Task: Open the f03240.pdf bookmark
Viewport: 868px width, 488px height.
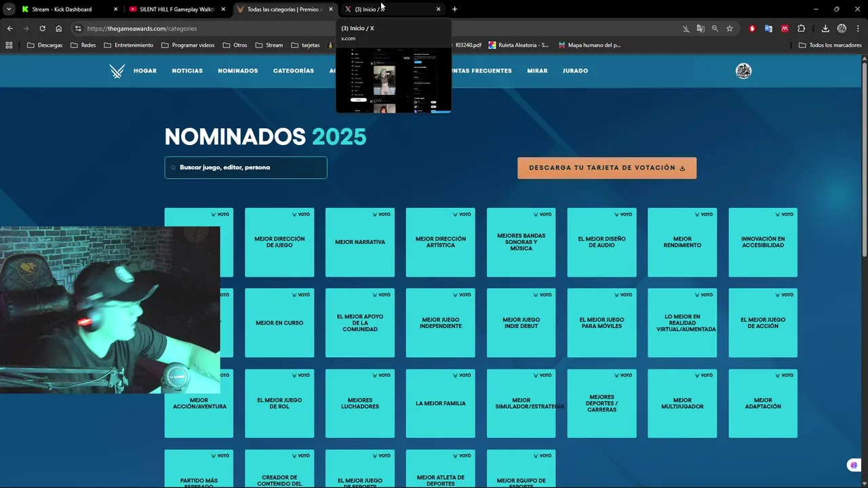Action: point(468,45)
